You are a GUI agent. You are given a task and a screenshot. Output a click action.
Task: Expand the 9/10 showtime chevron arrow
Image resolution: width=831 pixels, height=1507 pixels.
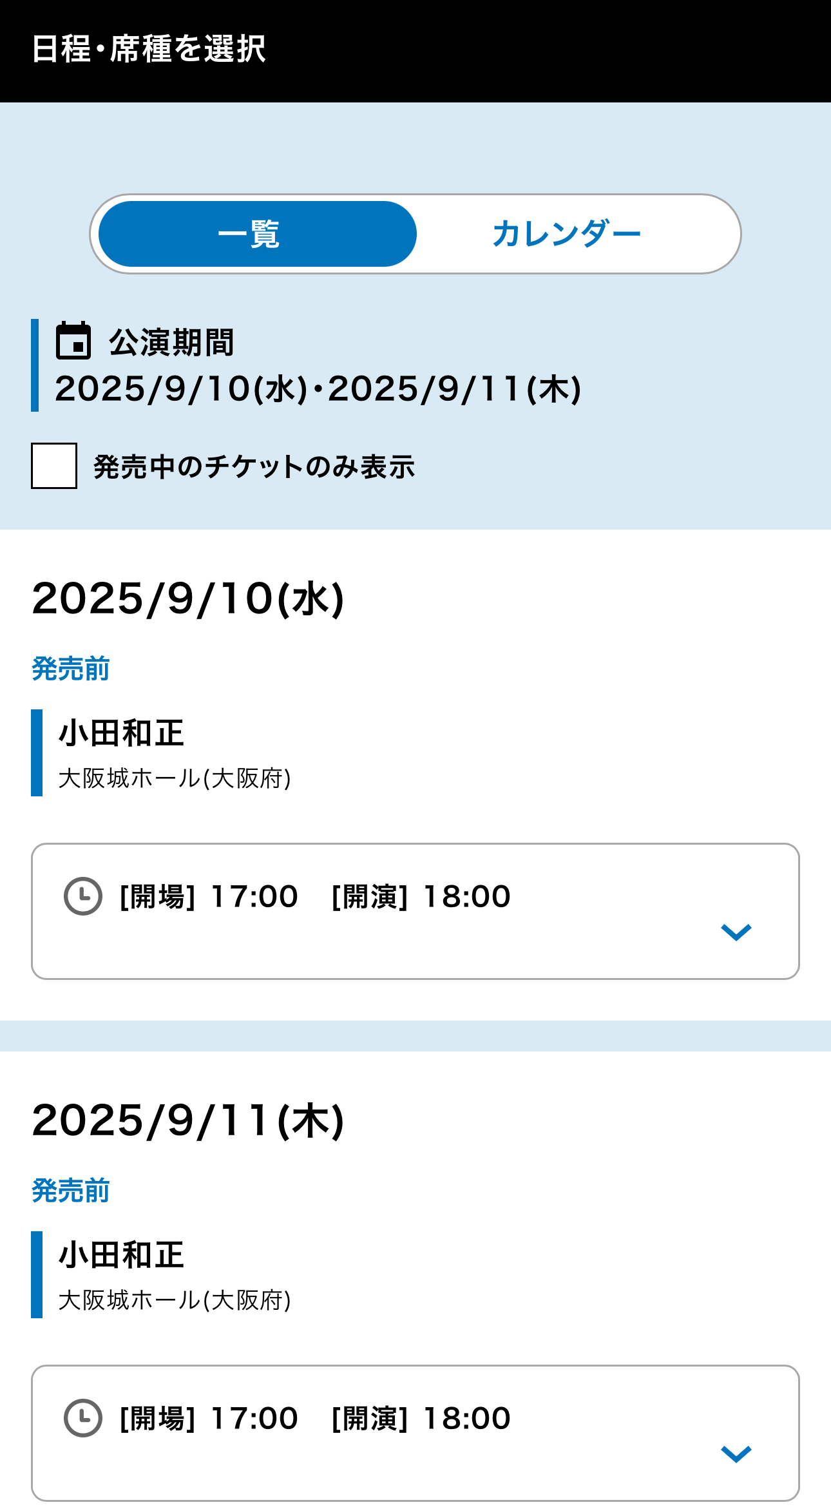tap(736, 932)
